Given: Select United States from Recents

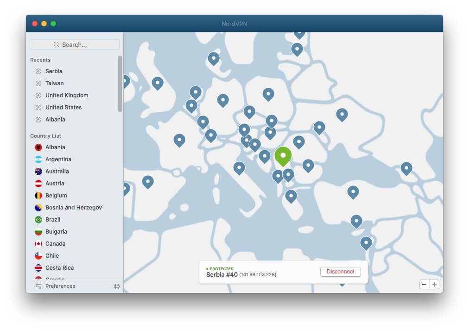Looking at the screenshot, I should pos(63,107).
